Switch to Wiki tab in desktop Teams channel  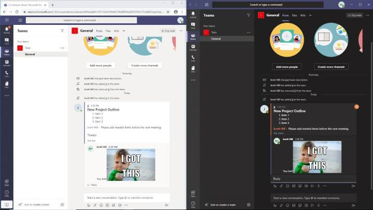(x=303, y=15)
